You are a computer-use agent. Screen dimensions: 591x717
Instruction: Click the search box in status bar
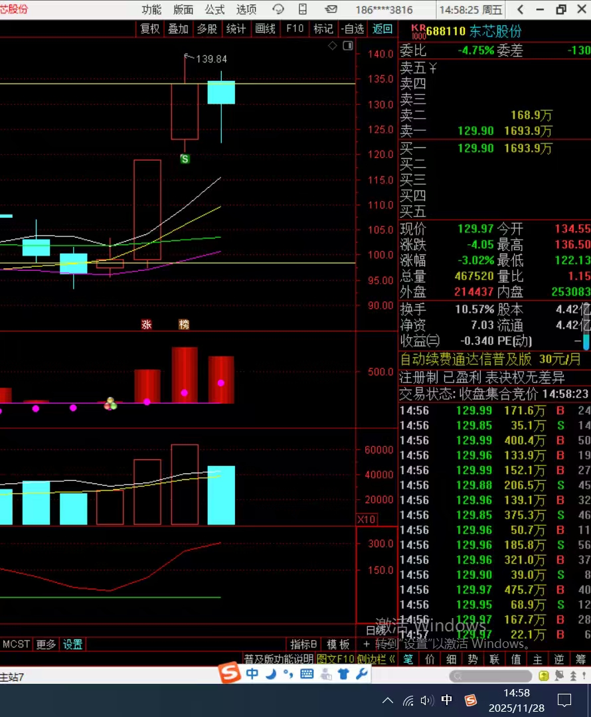490,675
